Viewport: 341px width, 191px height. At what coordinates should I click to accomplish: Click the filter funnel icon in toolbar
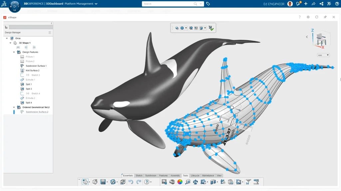248,182
